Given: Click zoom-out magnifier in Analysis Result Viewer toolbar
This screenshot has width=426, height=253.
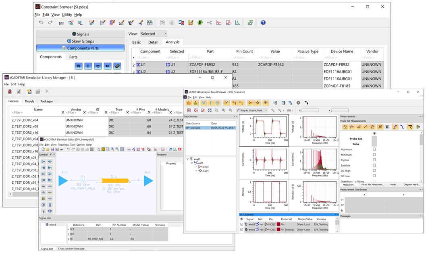Looking at the screenshot, I should [x=231, y=110].
